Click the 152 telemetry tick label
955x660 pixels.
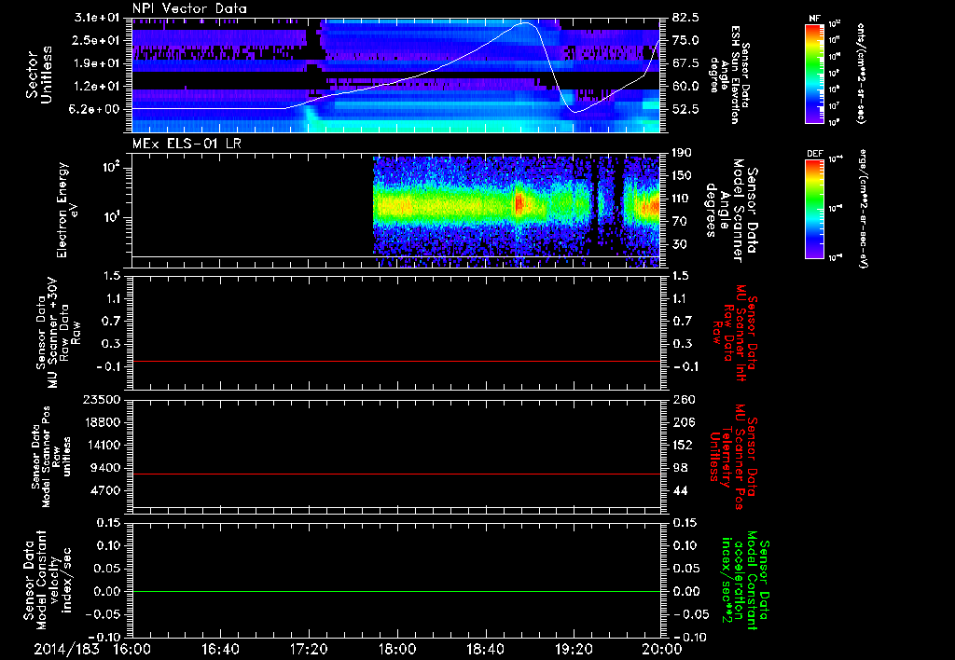(x=682, y=445)
